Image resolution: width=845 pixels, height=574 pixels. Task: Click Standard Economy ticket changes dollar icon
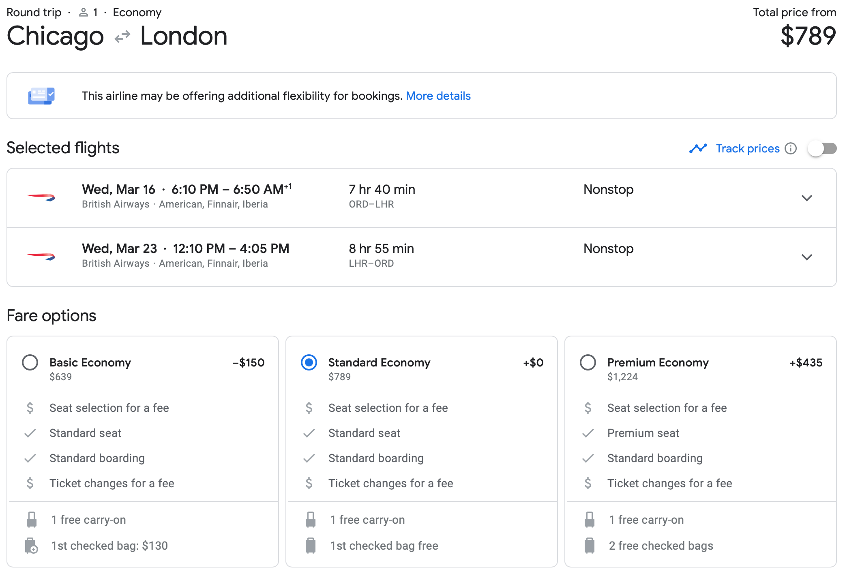coord(309,483)
